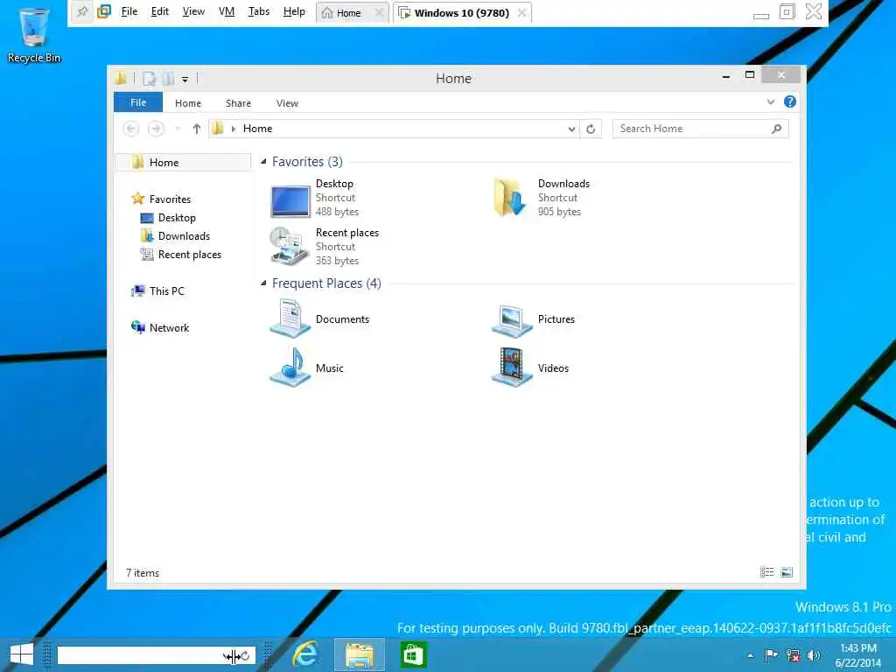Viewport: 896px width, 672px height.
Task: Open Internet Explorer from taskbar
Action: pos(305,654)
